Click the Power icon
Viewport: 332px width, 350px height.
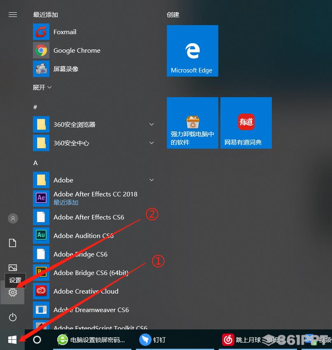13,317
